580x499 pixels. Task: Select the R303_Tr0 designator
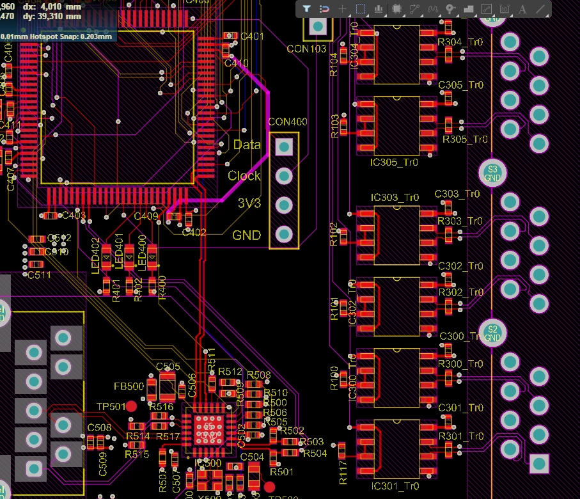pyautogui.click(x=460, y=221)
